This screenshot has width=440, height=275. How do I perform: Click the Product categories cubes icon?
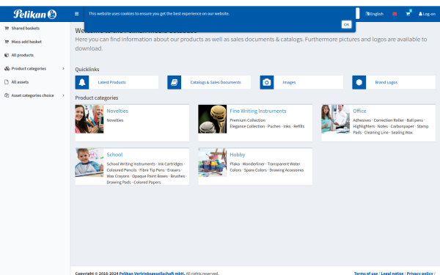click(x=7, y=69)
